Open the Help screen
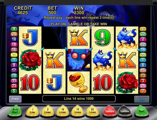 (x=15, y=99)
